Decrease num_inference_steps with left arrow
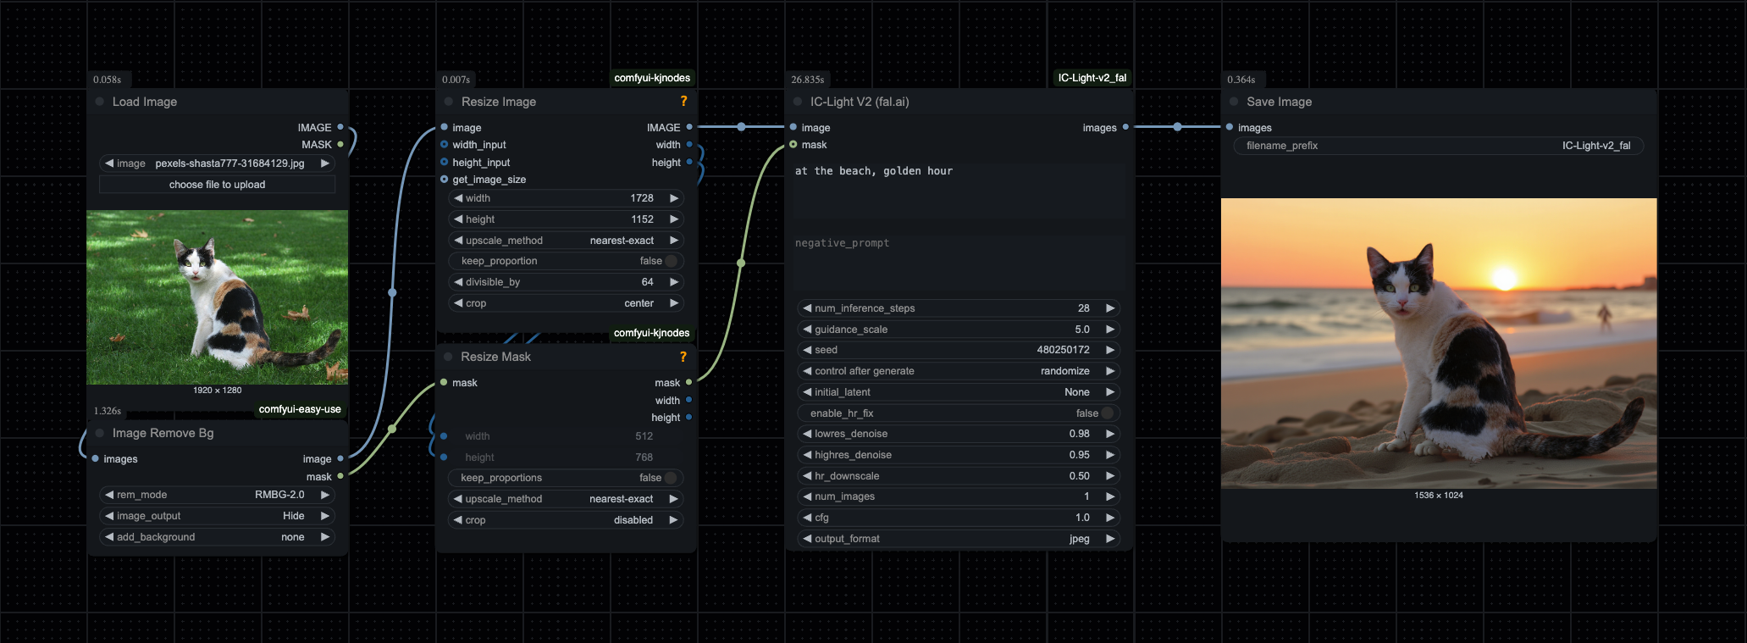Screen dimensions: 1747x643 click(x=807, y=308)
